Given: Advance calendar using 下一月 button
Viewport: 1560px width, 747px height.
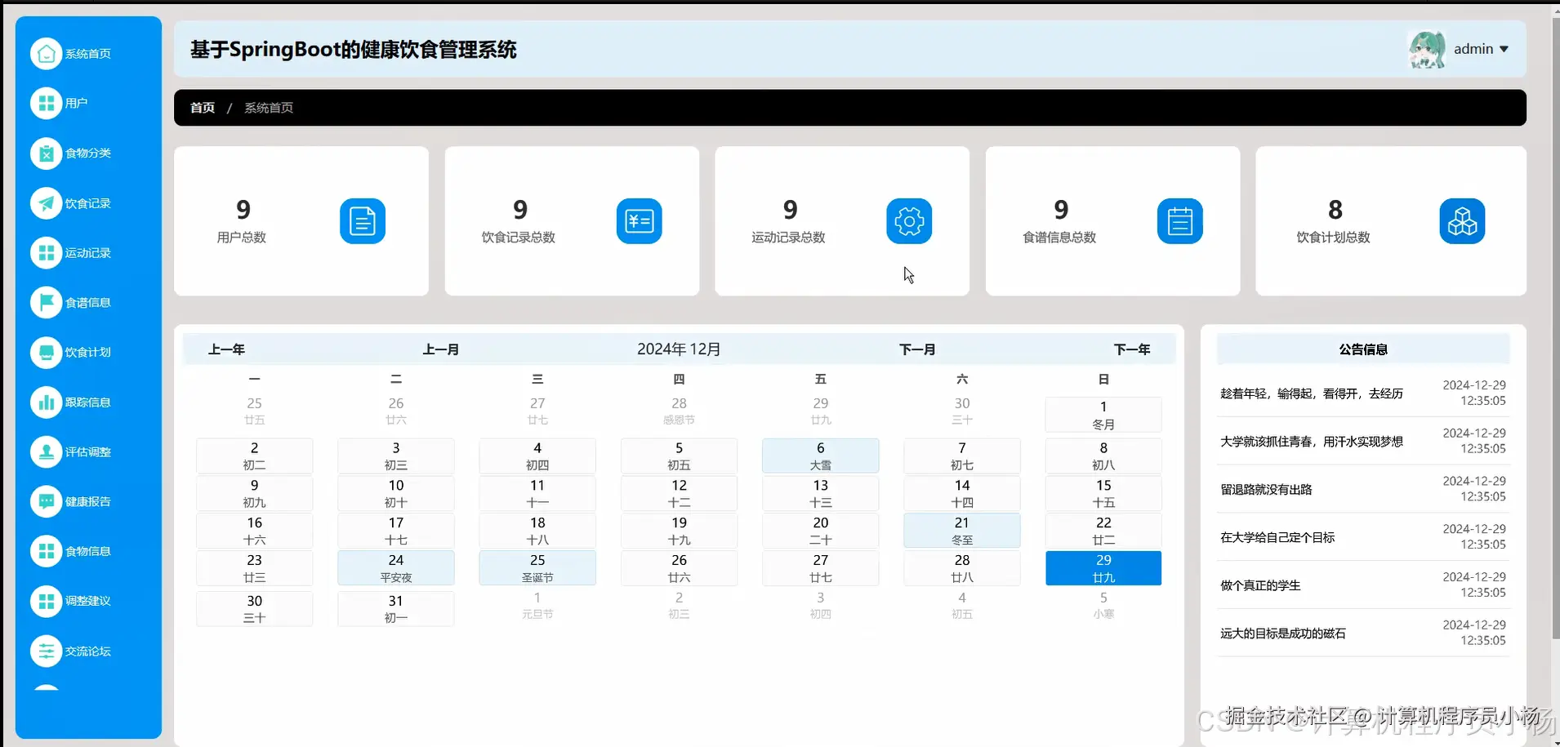Looking at the screenshot, I should pyautogui.click(x=916, y=349).
